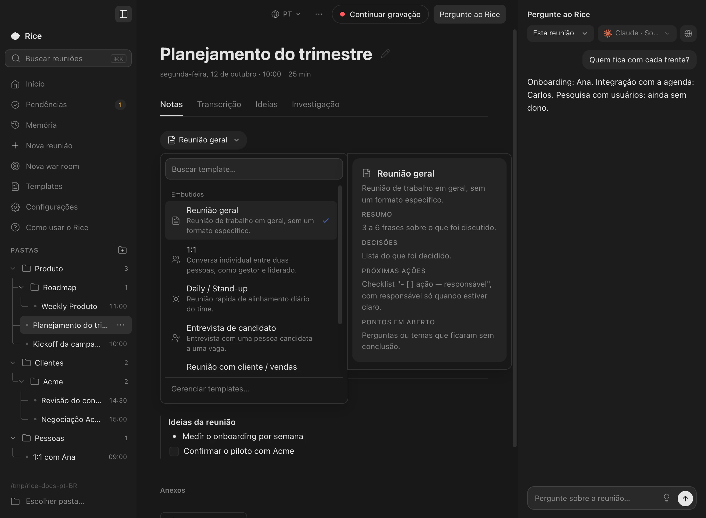The height and width of the screenshot is (518, 706).
Task: Check the Confirmar o piloto com Acme checkbox
Action: (174, 451)
